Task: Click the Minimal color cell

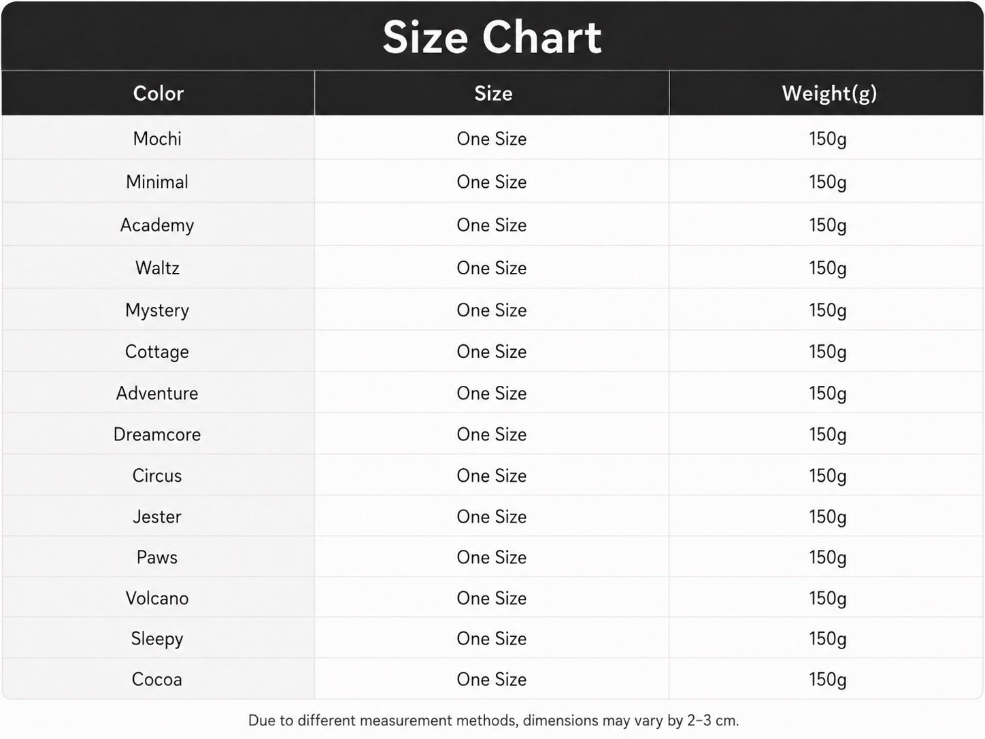Action: click(157, 182)
